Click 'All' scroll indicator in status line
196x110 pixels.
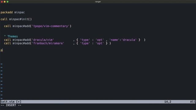pos(193,102)
